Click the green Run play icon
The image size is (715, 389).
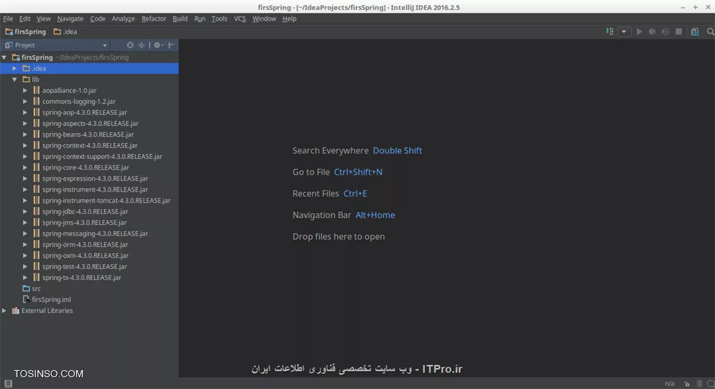pos(640,31)
